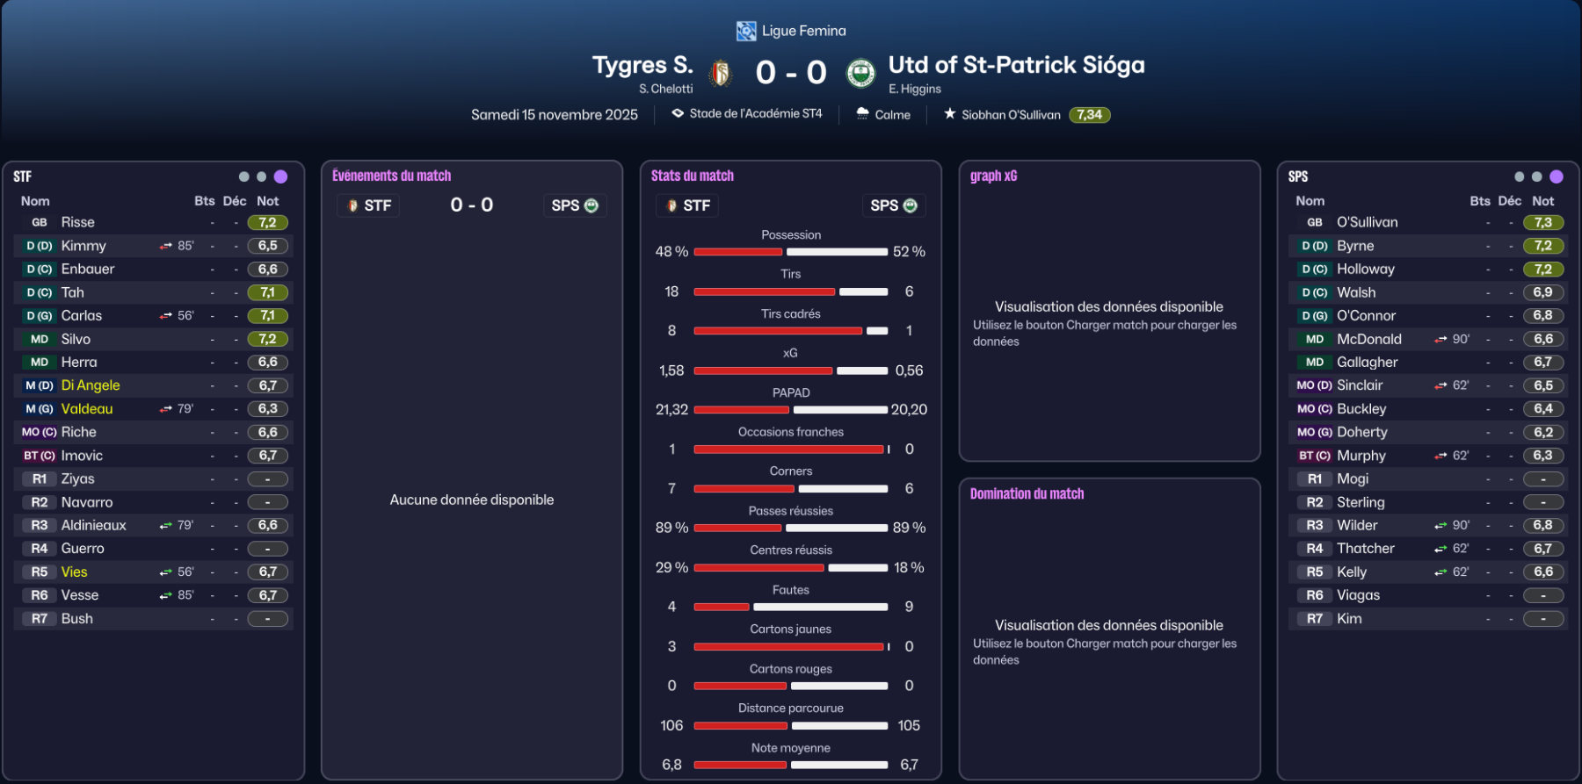Open player Di Angele from STF list
The width and height of the screenshot is (1582, 784).
(91, 385)
